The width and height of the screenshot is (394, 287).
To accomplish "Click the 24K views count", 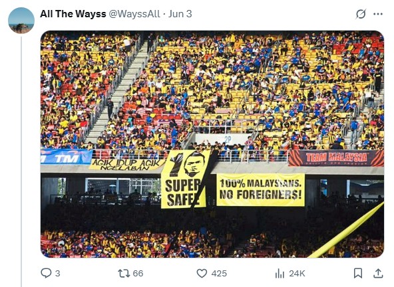I will tap(297, 273).
